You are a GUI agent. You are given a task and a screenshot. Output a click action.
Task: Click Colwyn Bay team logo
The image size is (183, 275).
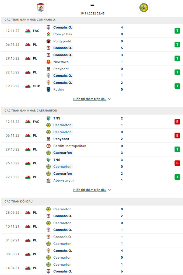point(48,34)
